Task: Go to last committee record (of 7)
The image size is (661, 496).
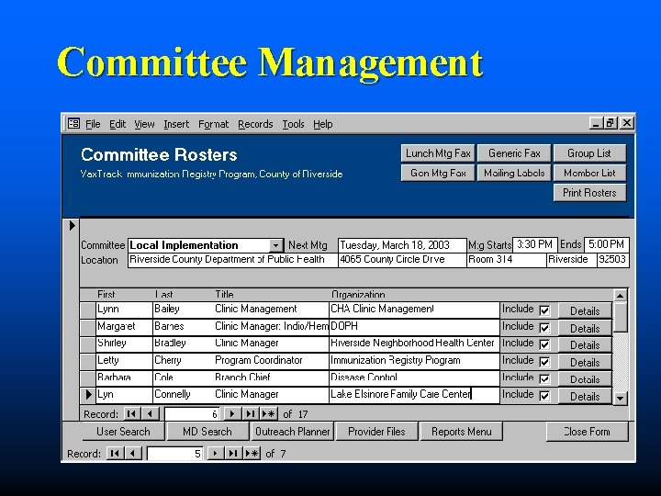Action: [233, 454]
